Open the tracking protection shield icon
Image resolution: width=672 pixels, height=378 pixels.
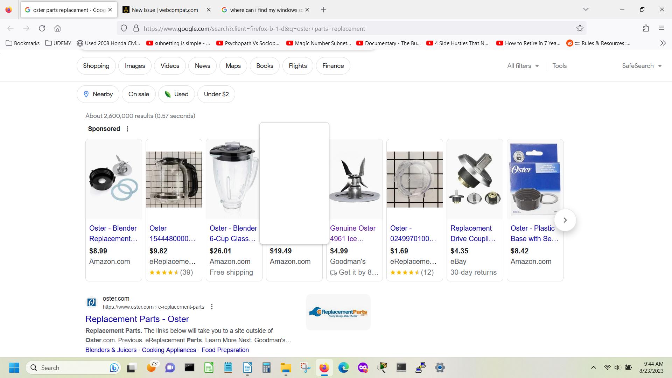point(124,28)
